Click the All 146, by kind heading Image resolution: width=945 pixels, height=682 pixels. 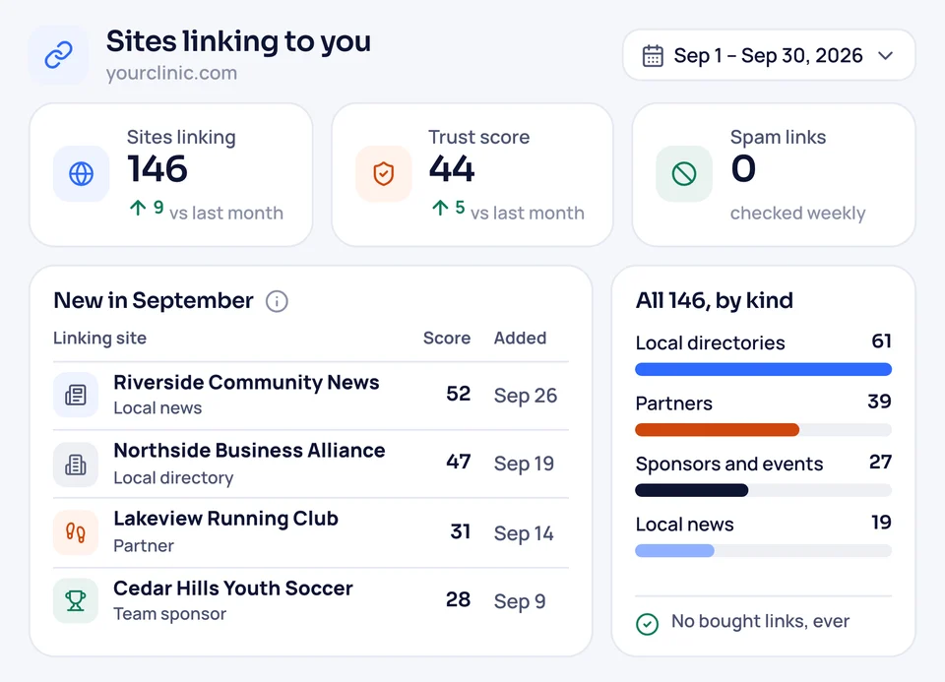tap(715, 300)
